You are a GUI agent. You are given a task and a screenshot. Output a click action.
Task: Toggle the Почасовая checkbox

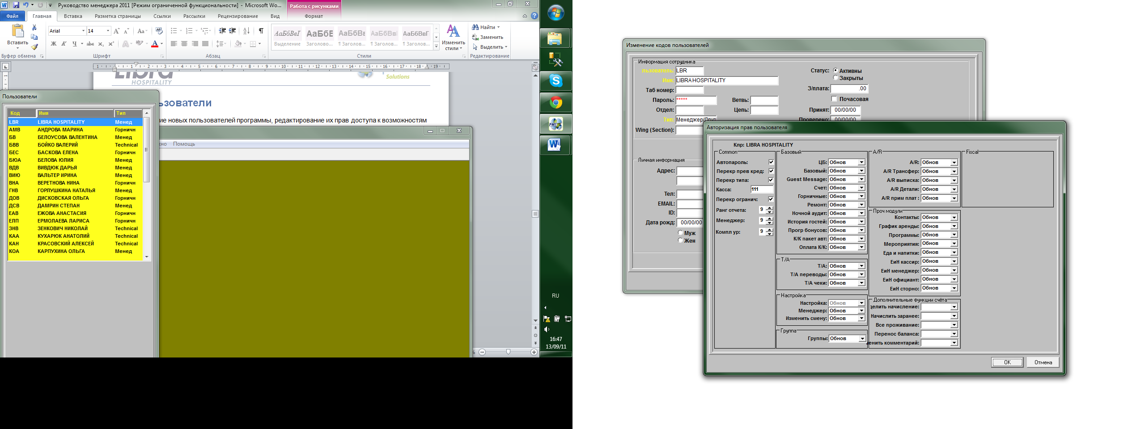[x=834, y=99]
